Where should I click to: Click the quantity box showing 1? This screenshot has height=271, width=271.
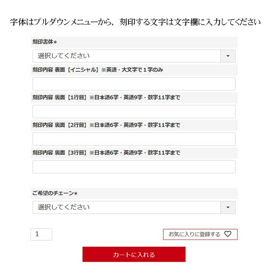(41, 234)
